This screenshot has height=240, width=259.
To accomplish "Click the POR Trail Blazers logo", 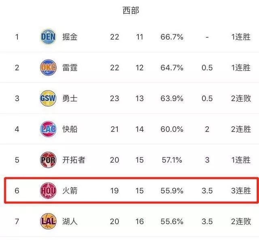I will tap(48, 160).
